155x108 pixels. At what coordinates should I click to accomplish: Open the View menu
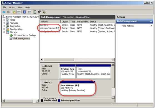click(20, 7)
